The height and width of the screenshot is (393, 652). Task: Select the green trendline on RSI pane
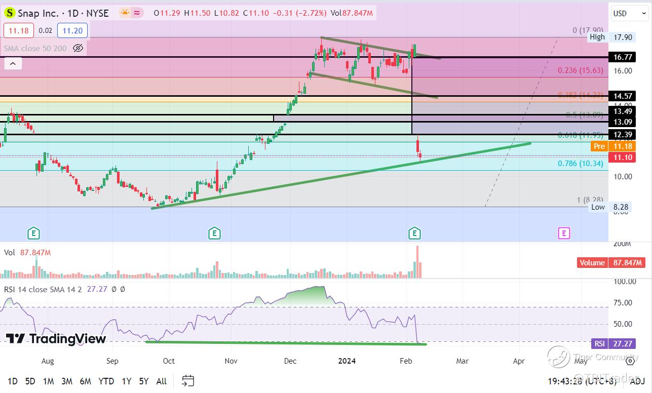(286, 343)
